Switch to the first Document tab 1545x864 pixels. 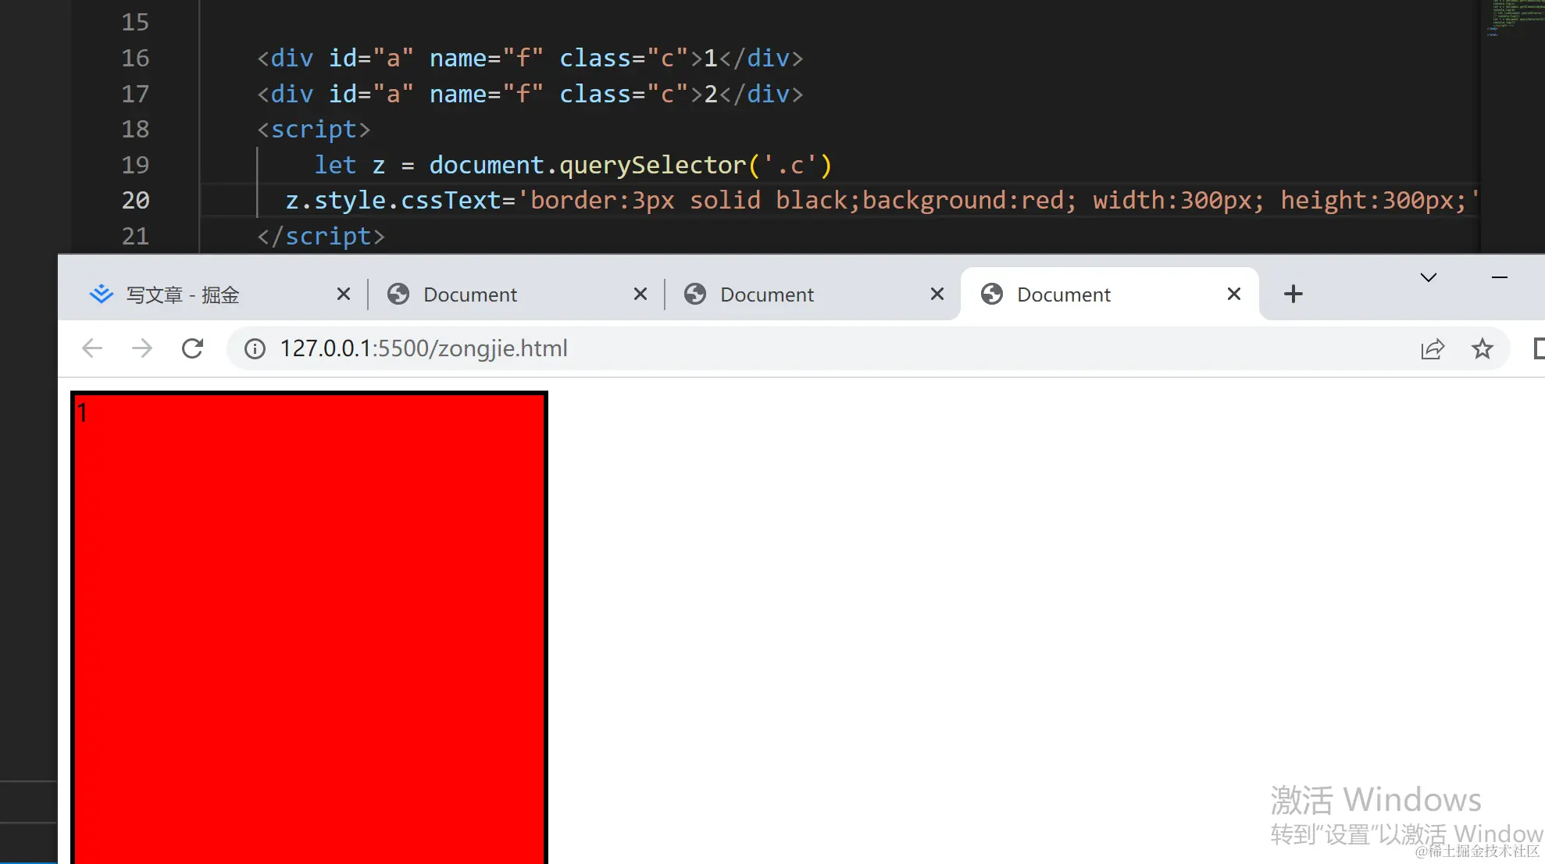coord(470,295)
